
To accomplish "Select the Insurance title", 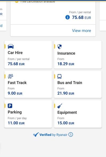I will point(66,53).
